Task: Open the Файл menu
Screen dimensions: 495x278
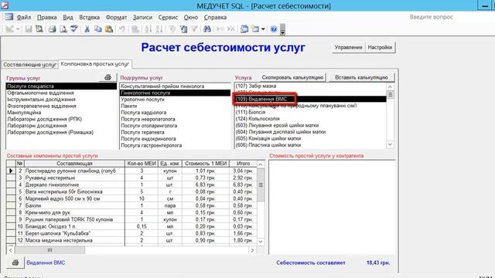Action: click(x=24, y=17)
